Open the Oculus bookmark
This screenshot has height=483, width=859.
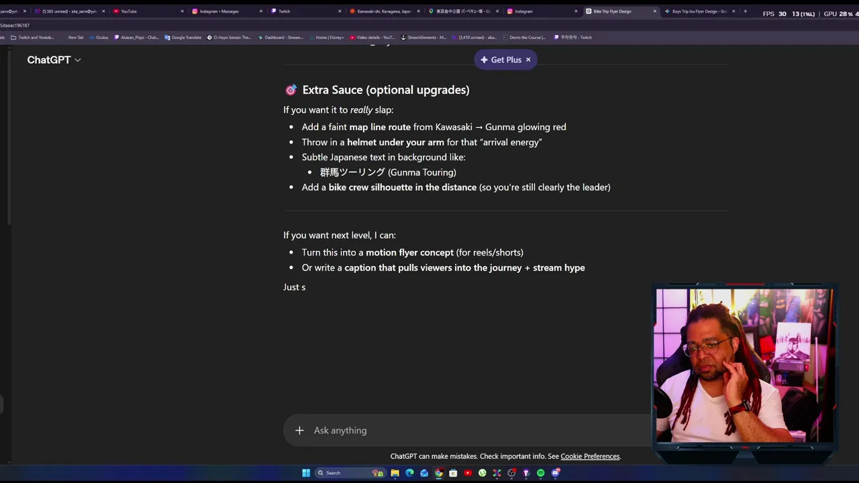[x=99, y=38]
